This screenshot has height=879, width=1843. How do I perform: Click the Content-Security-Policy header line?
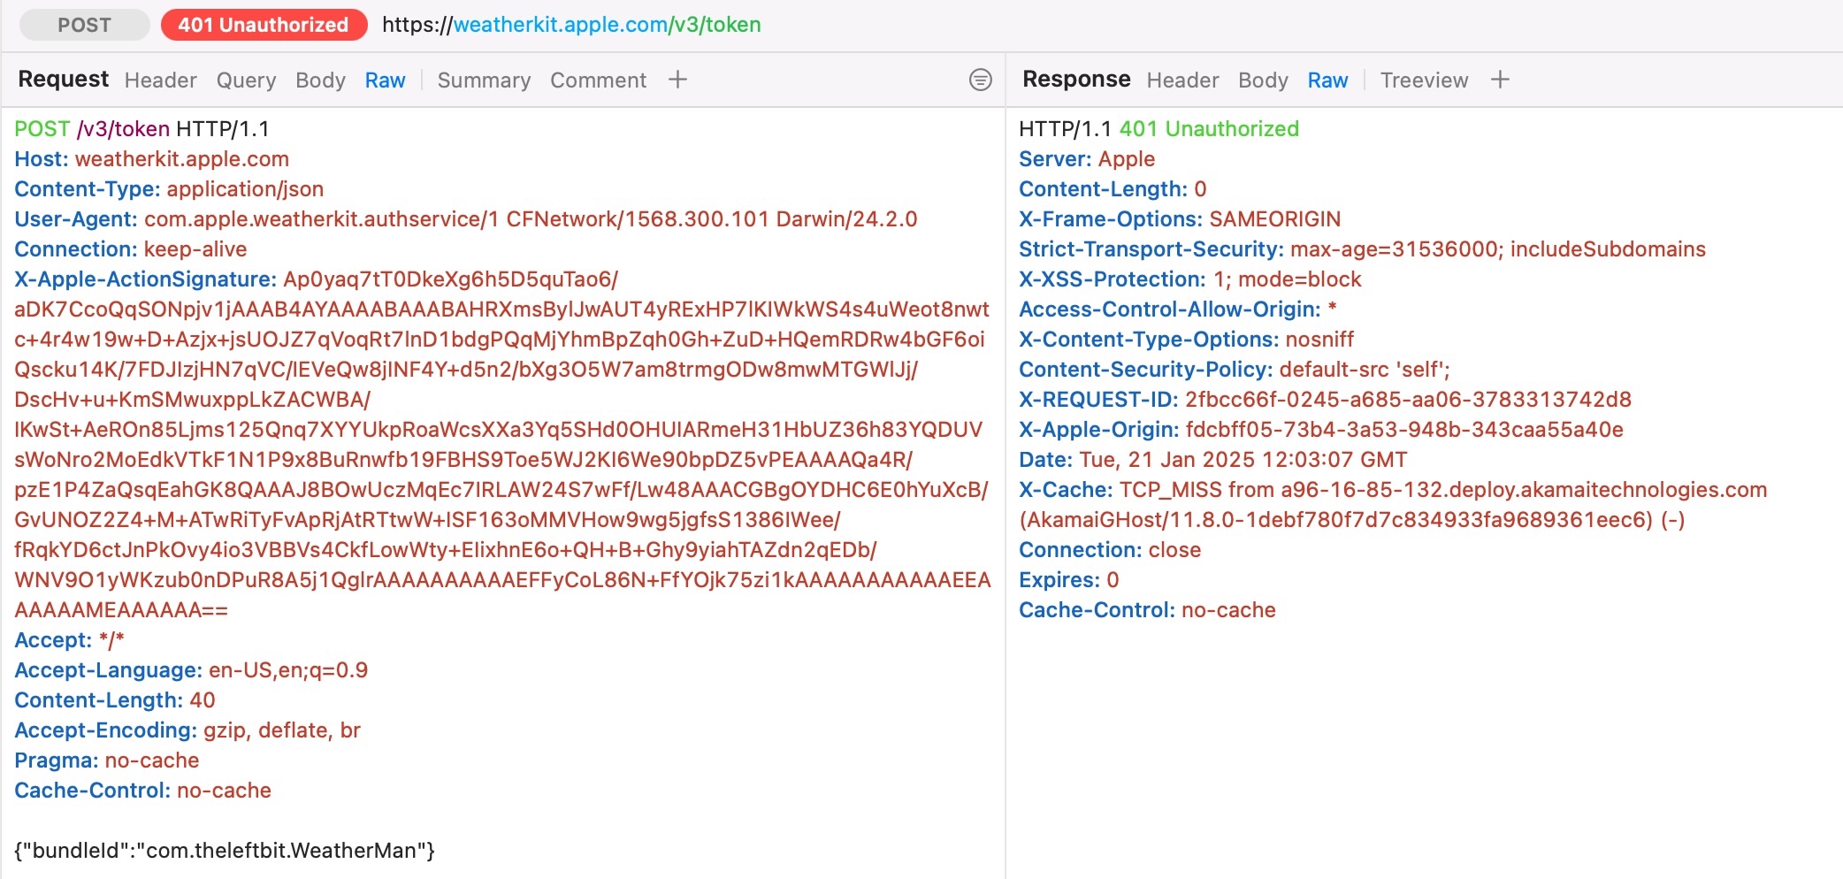click(x=1235, y=370)
